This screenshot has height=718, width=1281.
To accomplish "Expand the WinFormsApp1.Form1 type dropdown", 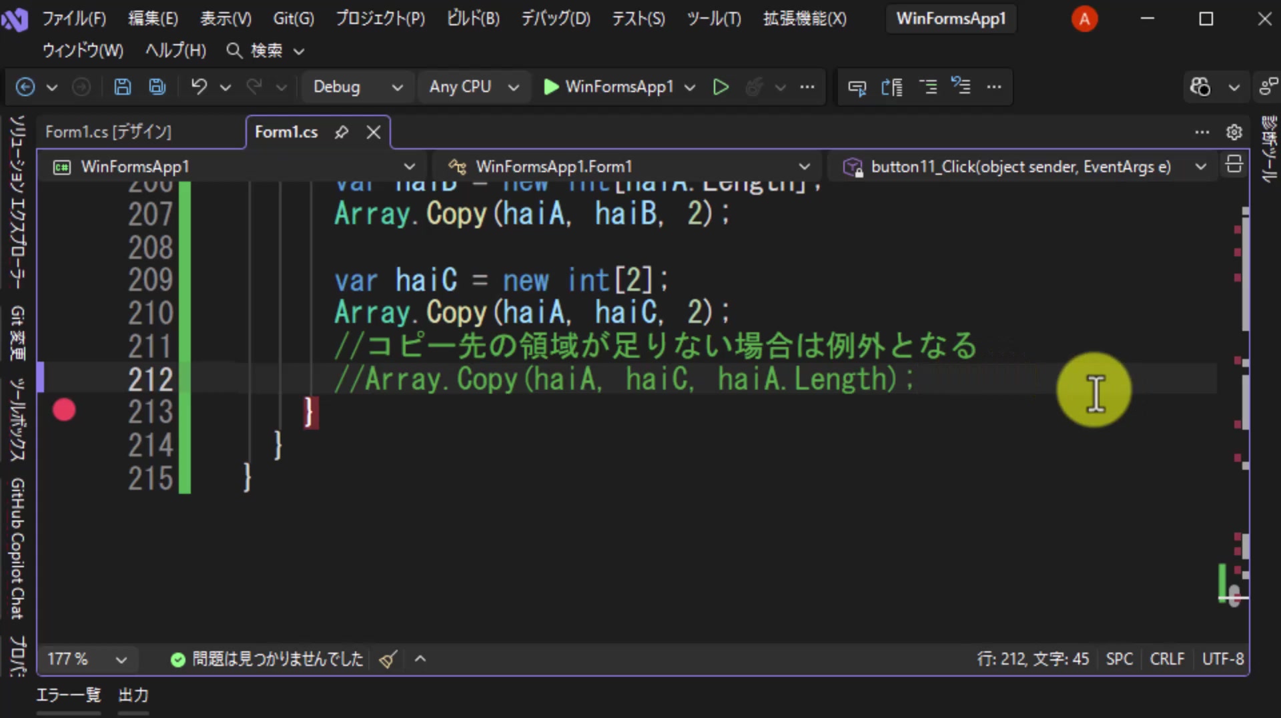I will coord(627,167).
